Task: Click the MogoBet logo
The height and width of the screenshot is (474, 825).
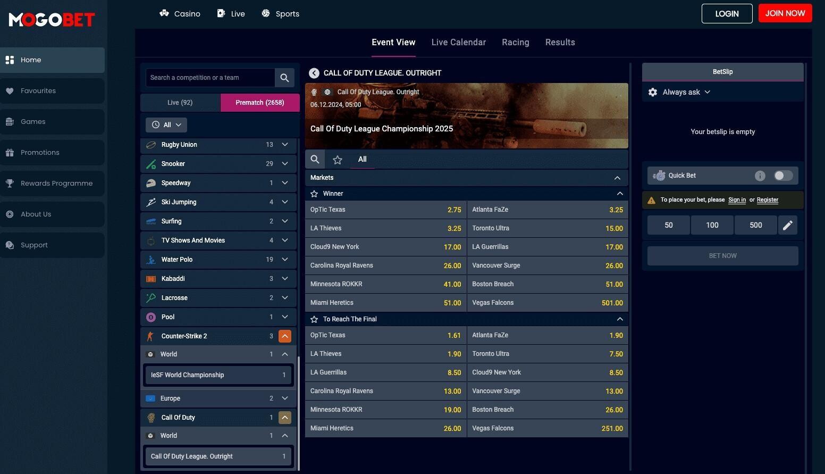Action: pos(52,20)
